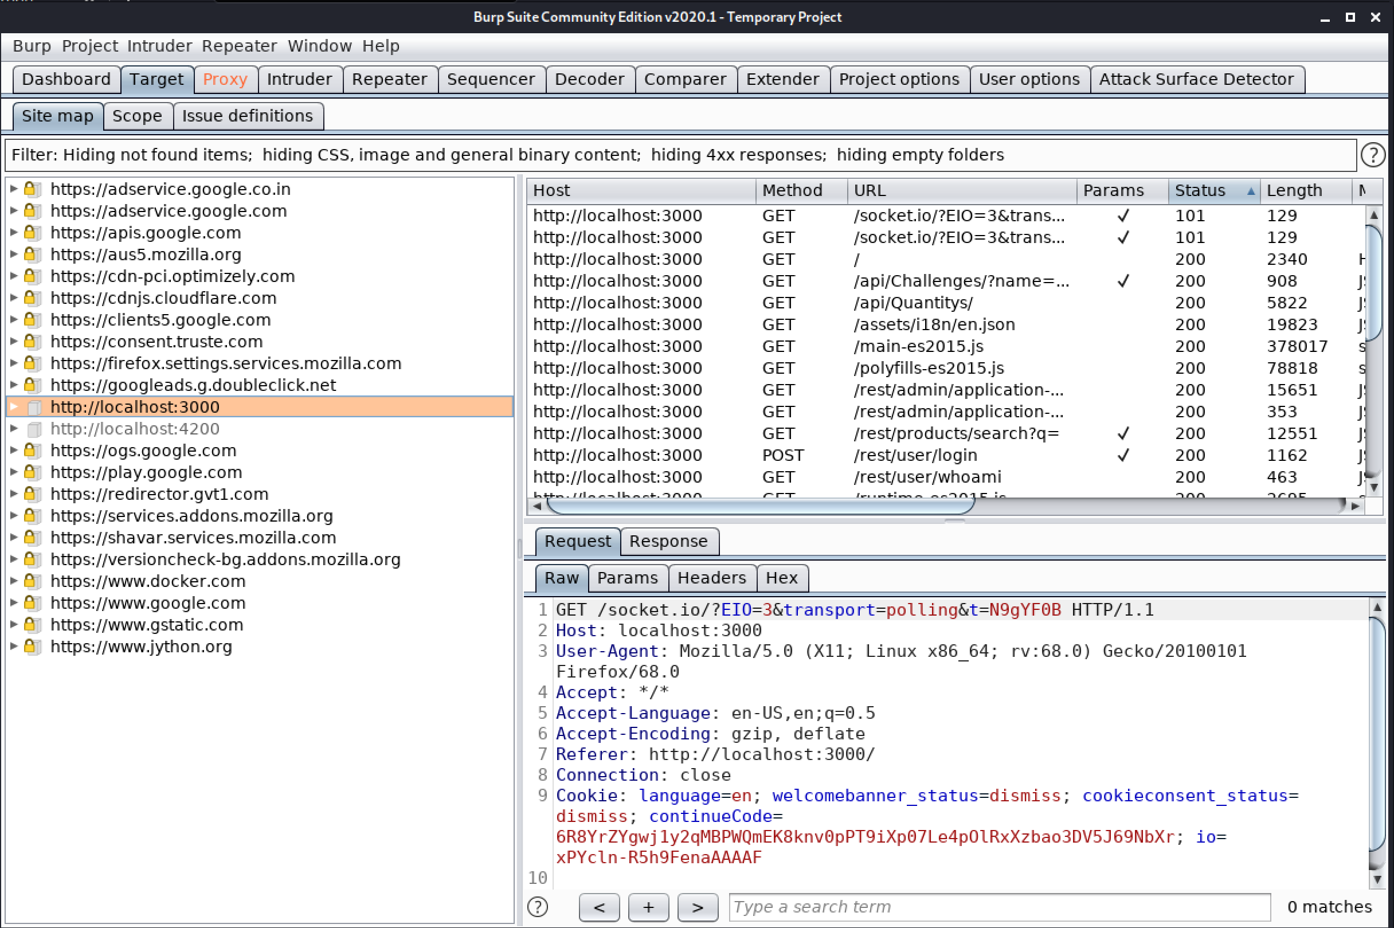Open the Intruder menu in the menu bar
Viewport: 1394px width, 928px height.
[x=159, y=46]
